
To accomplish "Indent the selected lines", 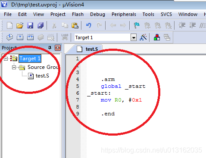I will 182,25.
